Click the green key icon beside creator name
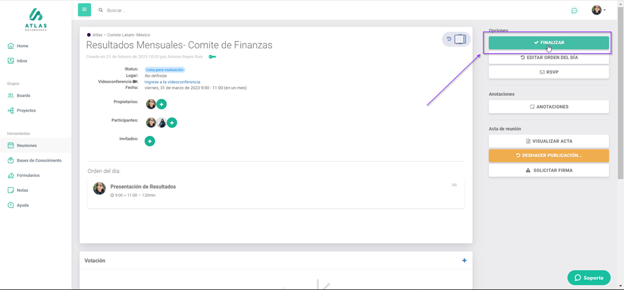 (x=212, y=57)
